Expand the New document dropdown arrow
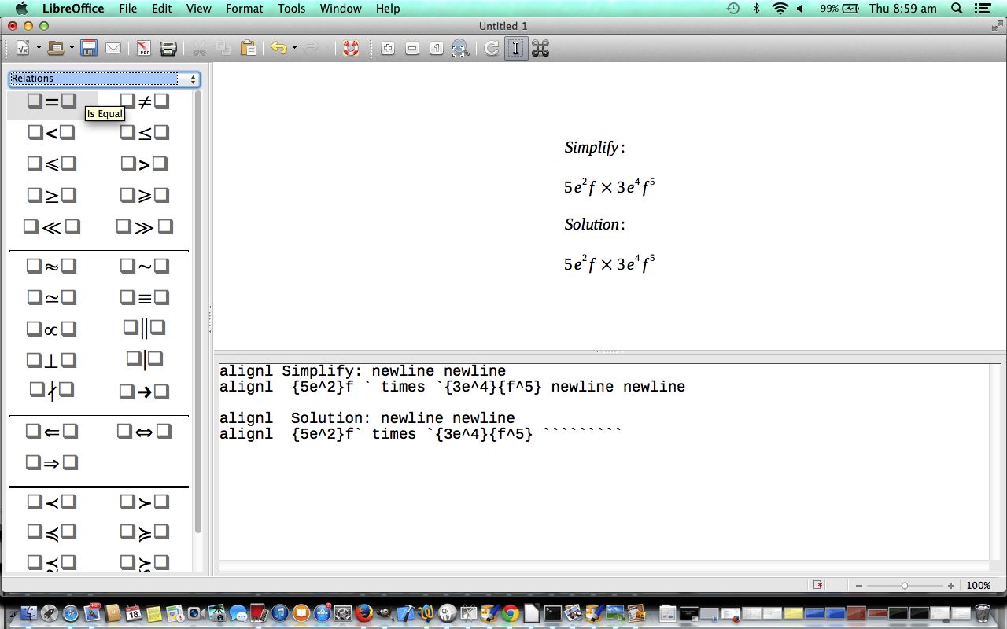1007x629 pixels. tap(39, 49)
